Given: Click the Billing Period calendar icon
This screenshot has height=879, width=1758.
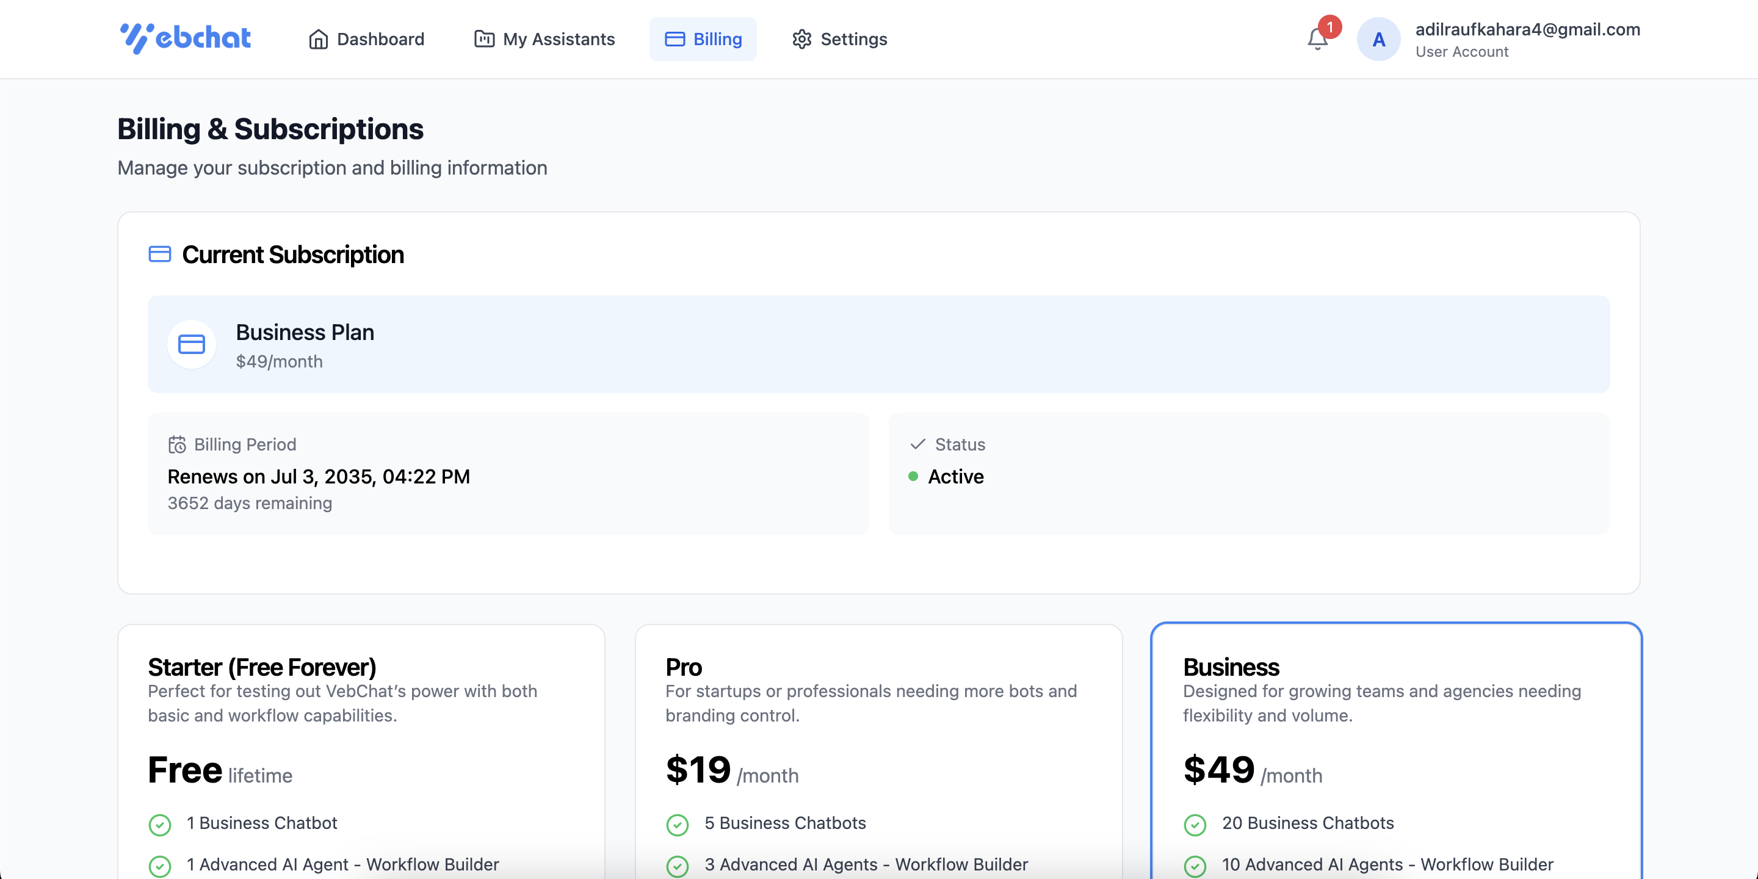Looking at the screenshot, I should point(177,445).
